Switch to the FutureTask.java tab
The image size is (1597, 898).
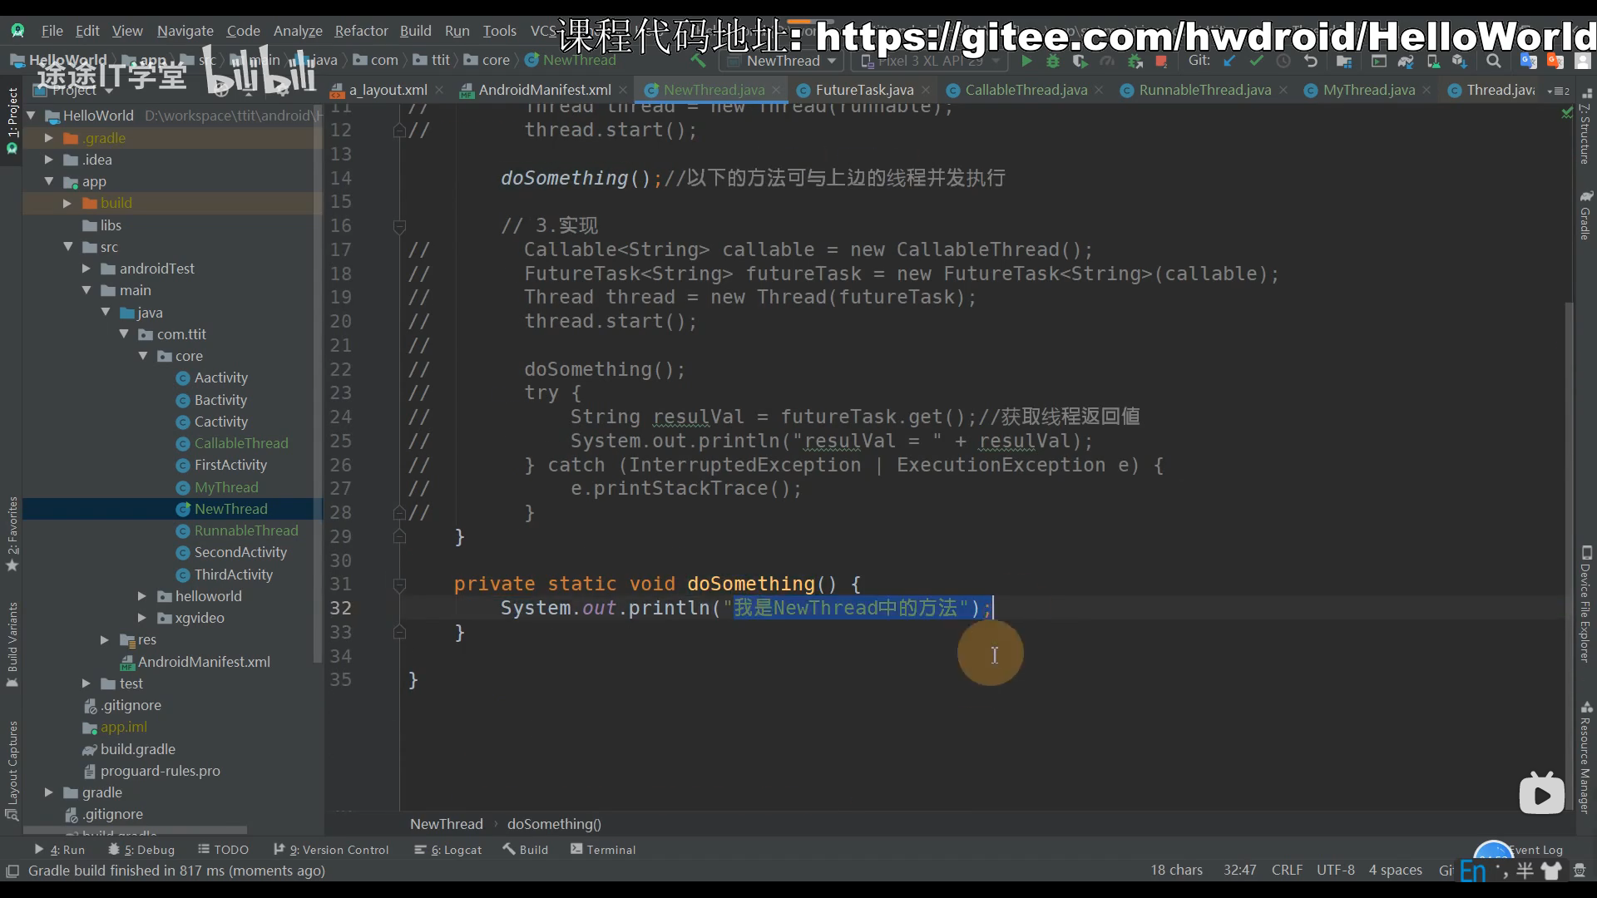864,90
